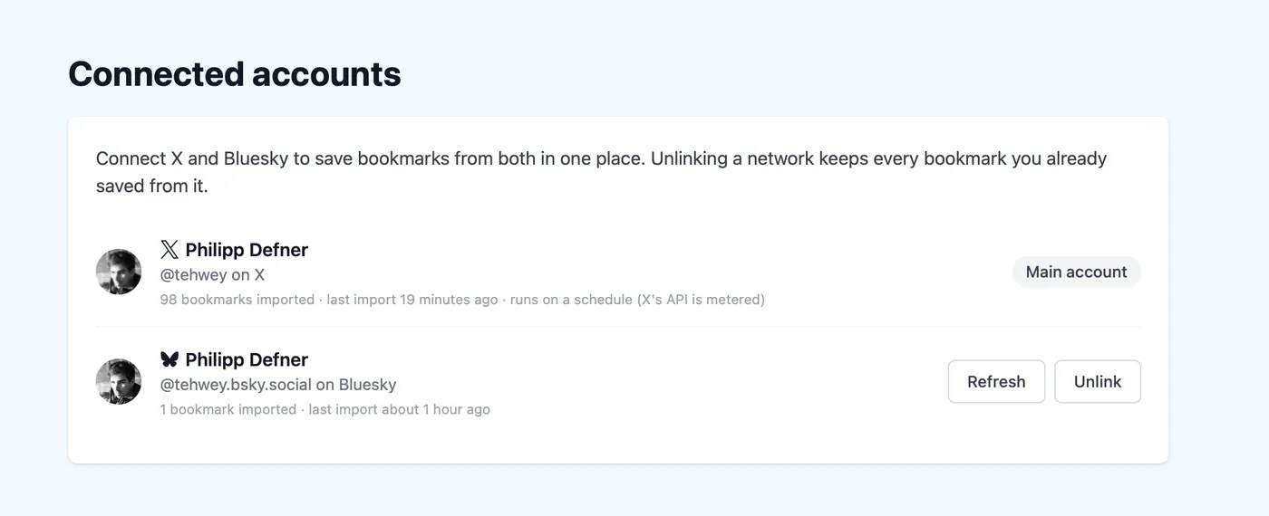The image size is (1269, 516).
Task: Click the @tehwey.bsky.social on Bluesky handle
Action: click(278, 384)
